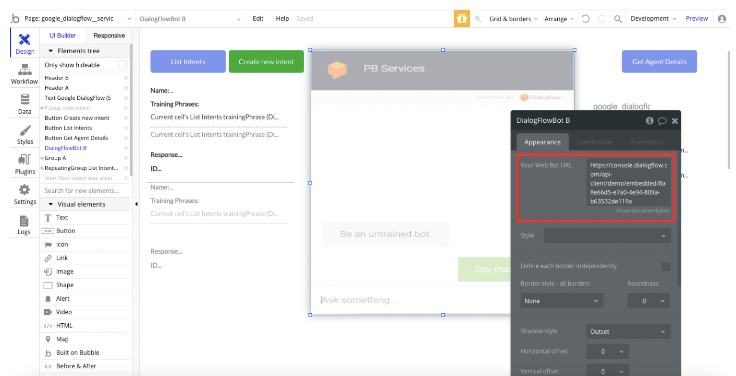Image resolution: width=736 pixels, height=376 pixels.
Task: Select the Before & After element
Action: (85, 366)
